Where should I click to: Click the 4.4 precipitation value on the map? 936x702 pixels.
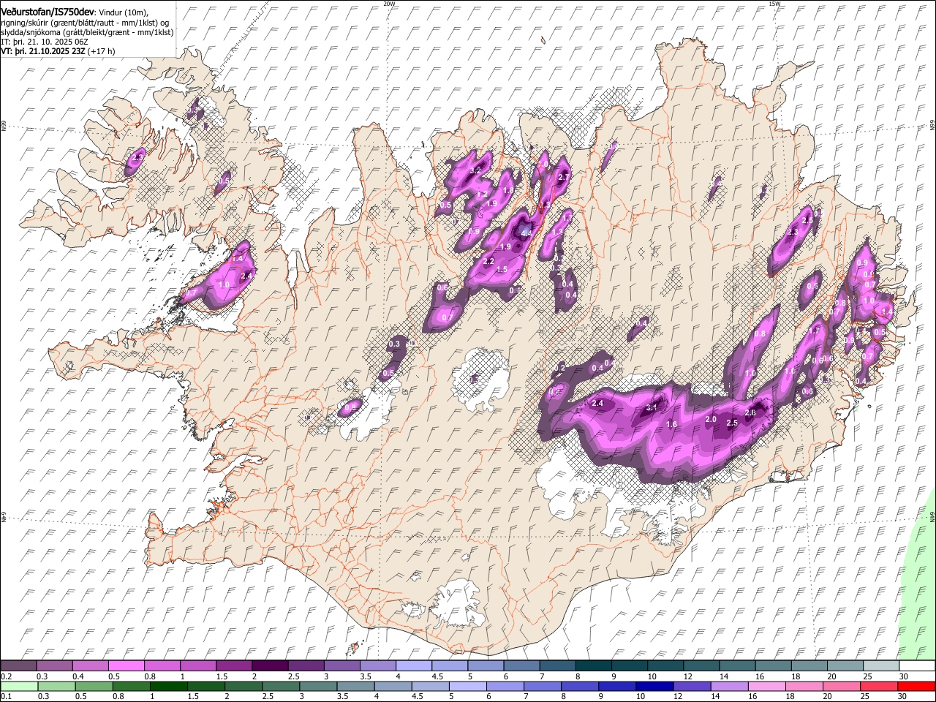tap(526, 233)
